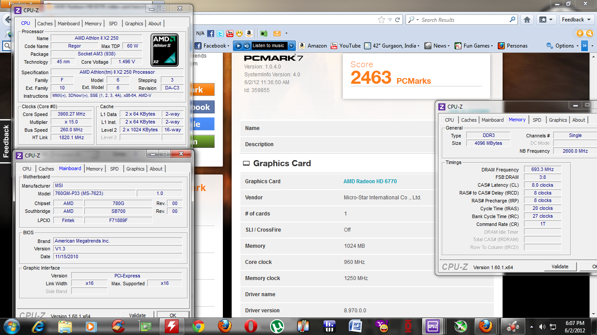Show hidden system tray icons

532,326
